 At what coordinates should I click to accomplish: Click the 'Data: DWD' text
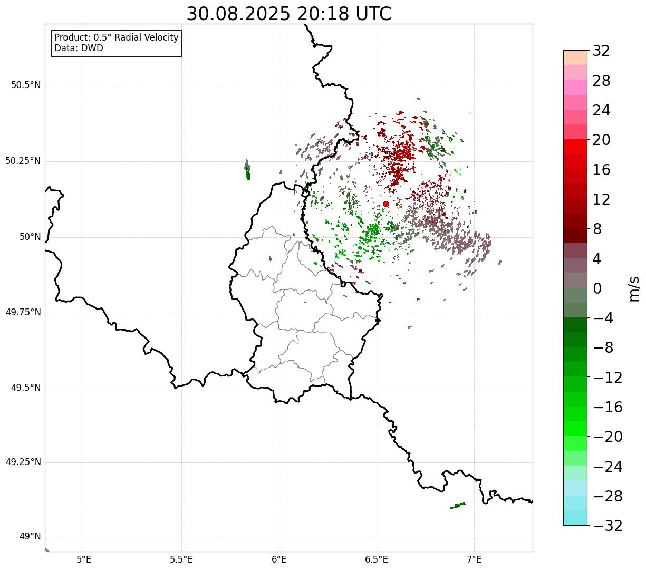click(79, 48)
